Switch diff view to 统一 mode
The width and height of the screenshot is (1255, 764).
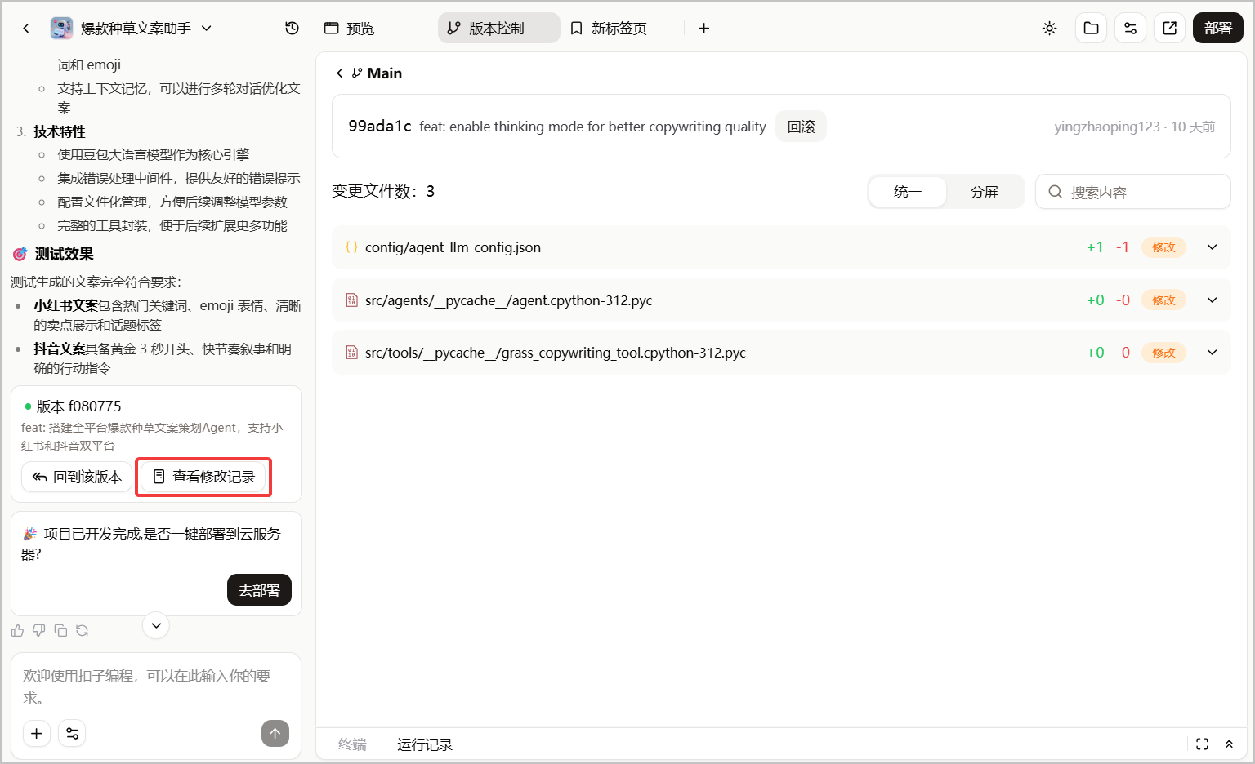coord(907,192)
